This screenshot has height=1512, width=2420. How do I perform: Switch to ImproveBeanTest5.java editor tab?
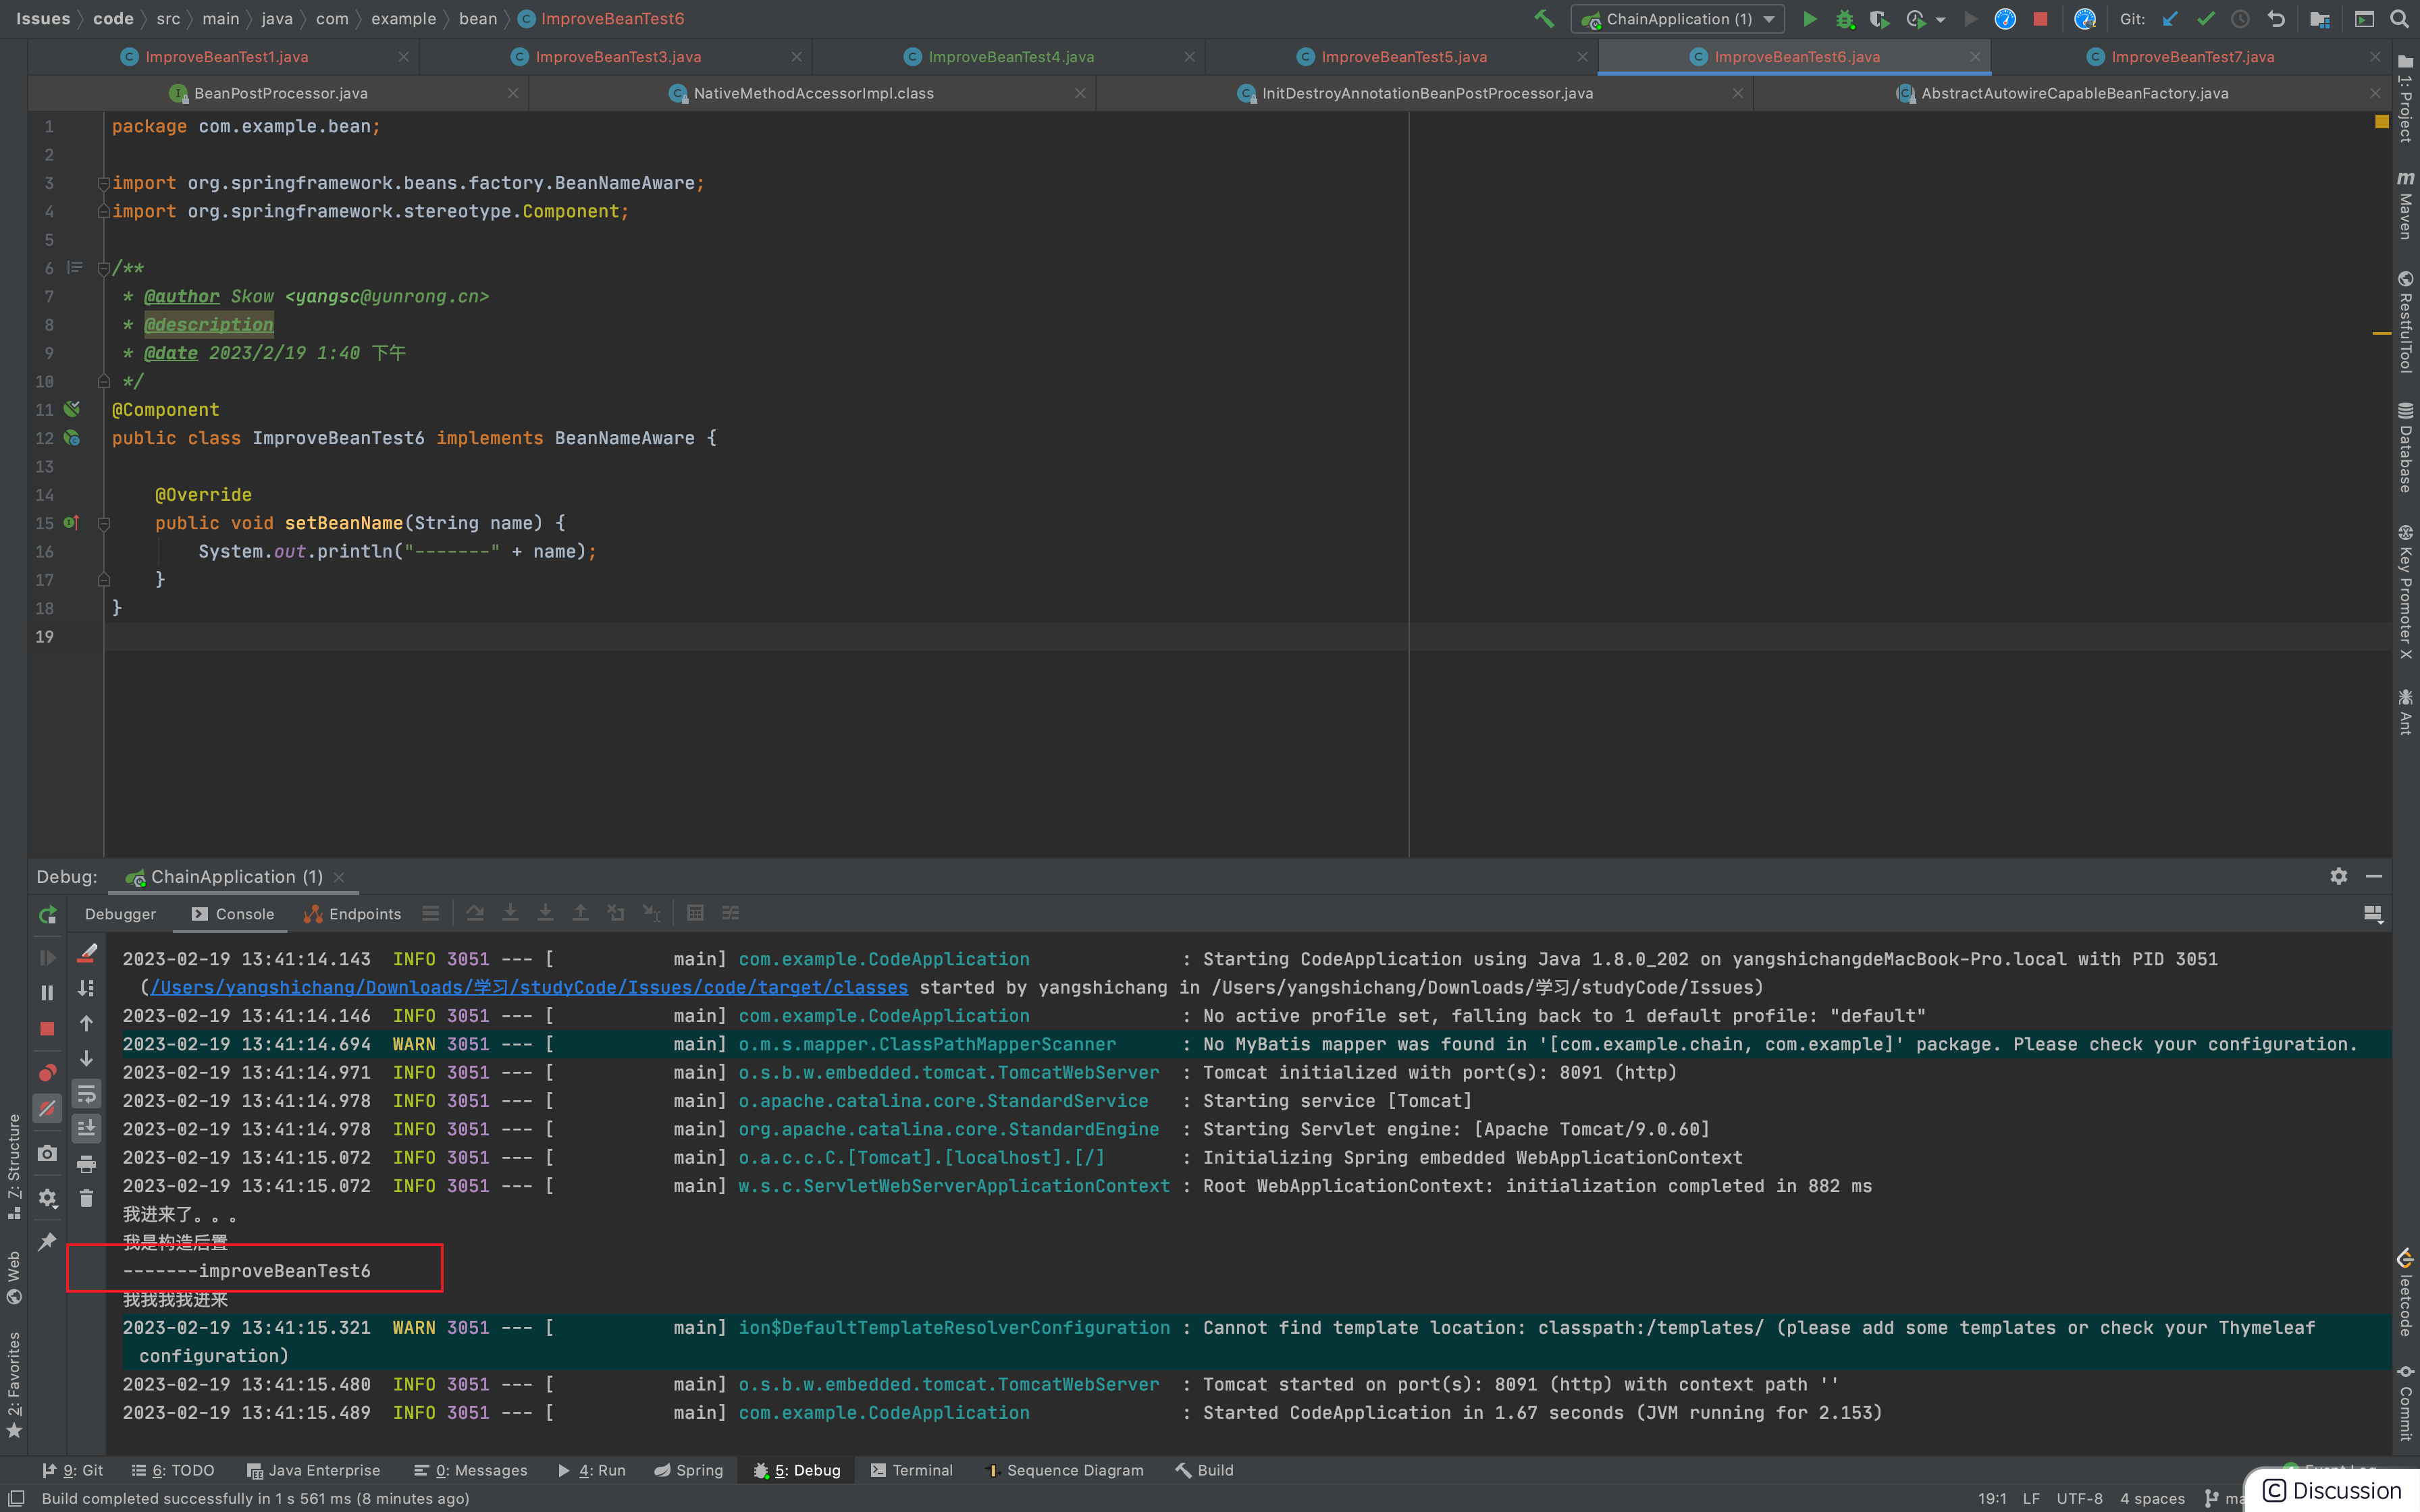click(1403, 57)
